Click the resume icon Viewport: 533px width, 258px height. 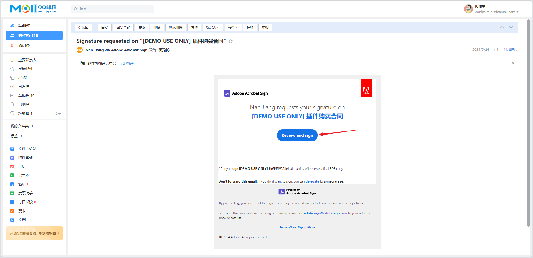(x=12, y=184)
